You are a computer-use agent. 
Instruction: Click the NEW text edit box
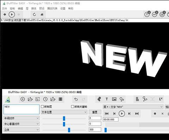21,109
